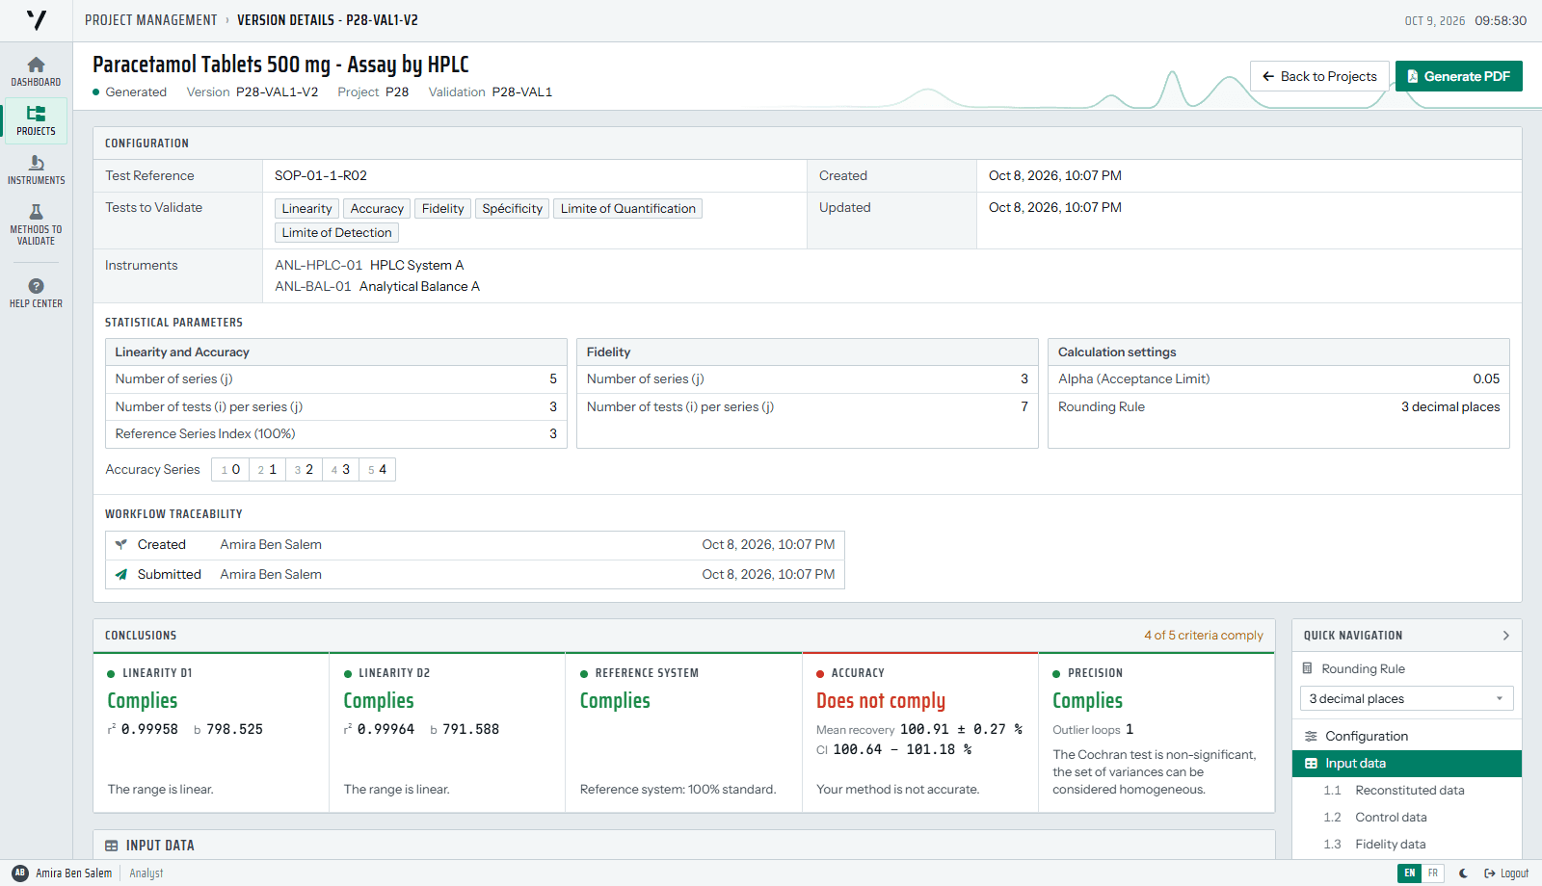The image size is (1542, 886).
Task: Click the Accuracy test tag
Action: (x=377, y=208)
